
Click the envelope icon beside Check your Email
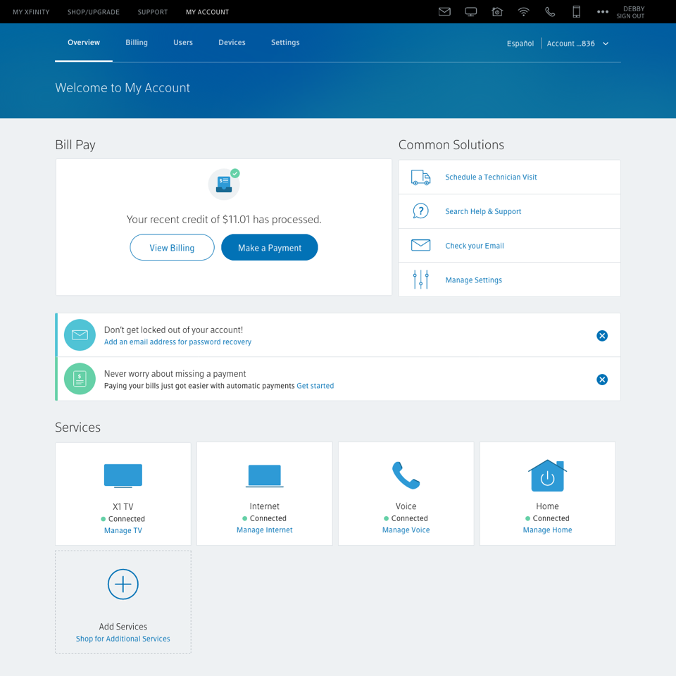(x=420, y=245)
